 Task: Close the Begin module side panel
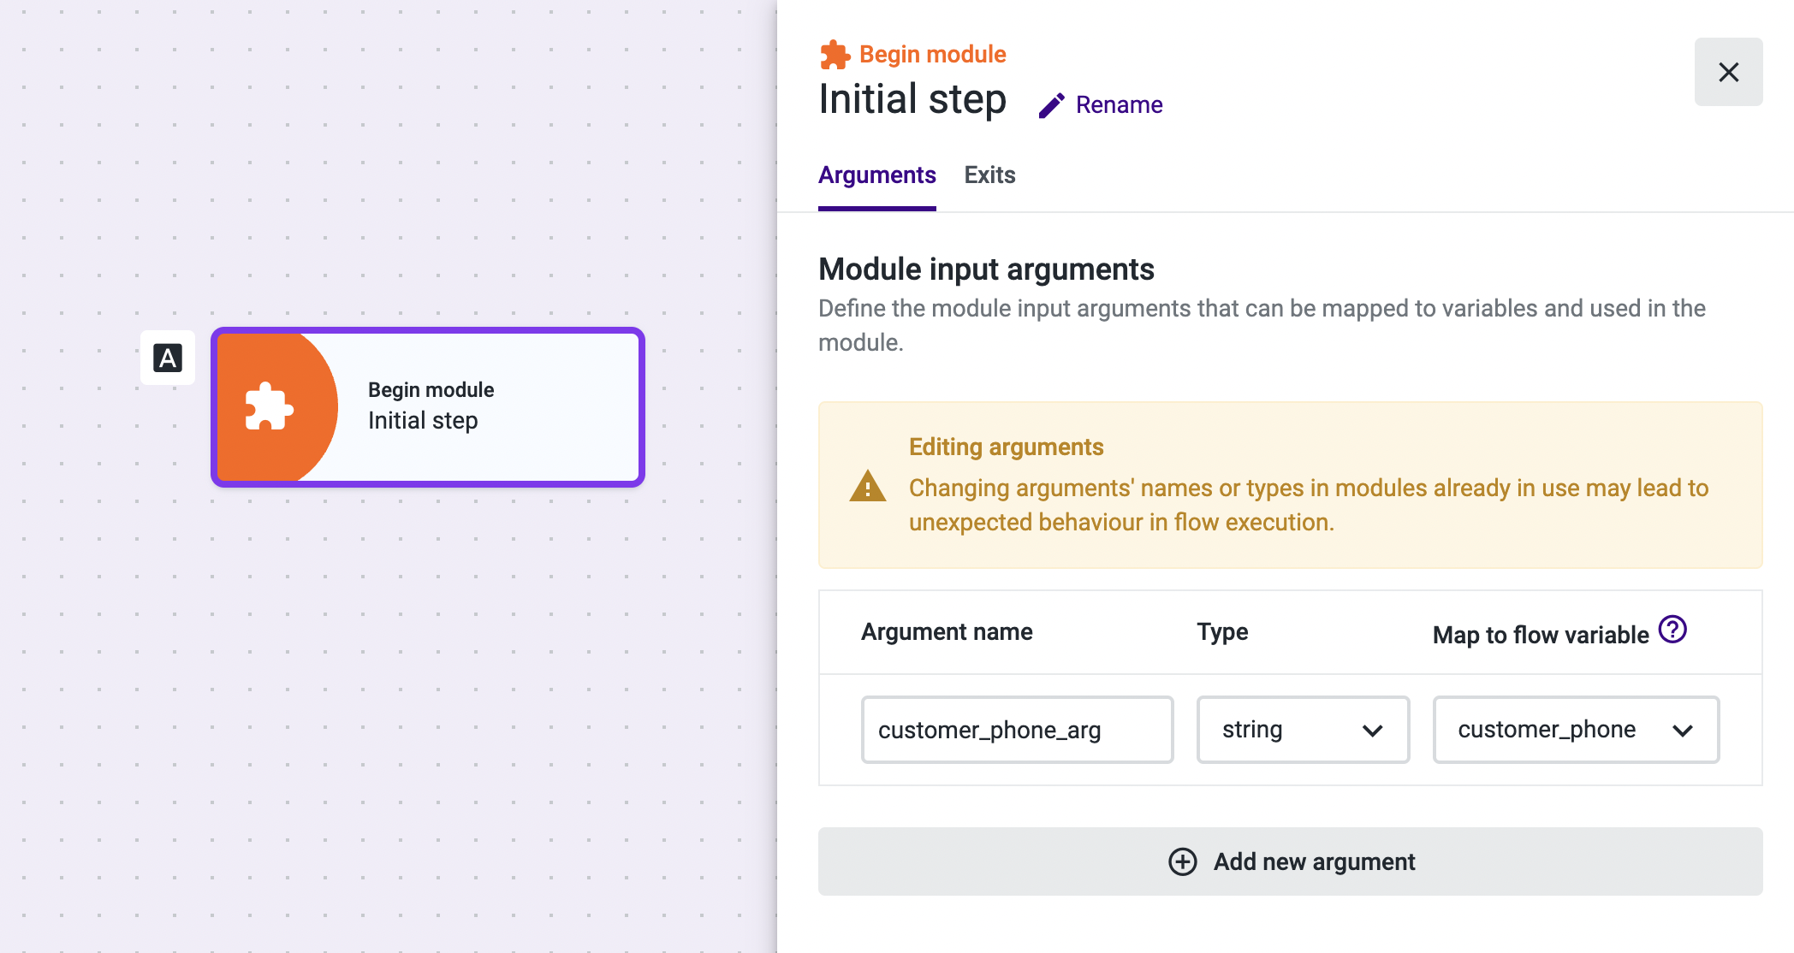click(x=1728, y=72)
